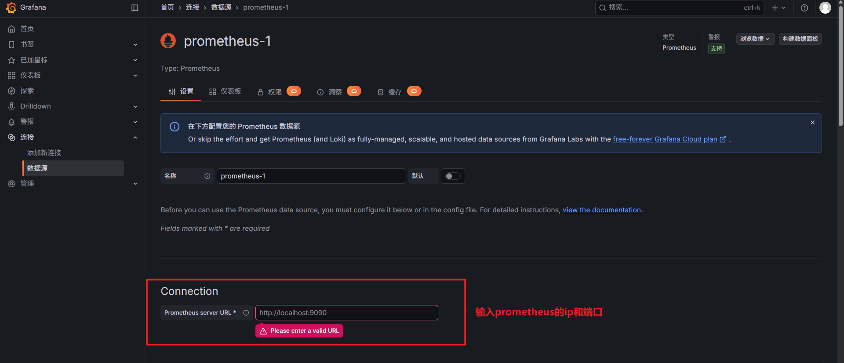Open the dashboards (仪表板) sidebar icon
Viewport: 844px width, 363px height.
(x=11, y=76)
